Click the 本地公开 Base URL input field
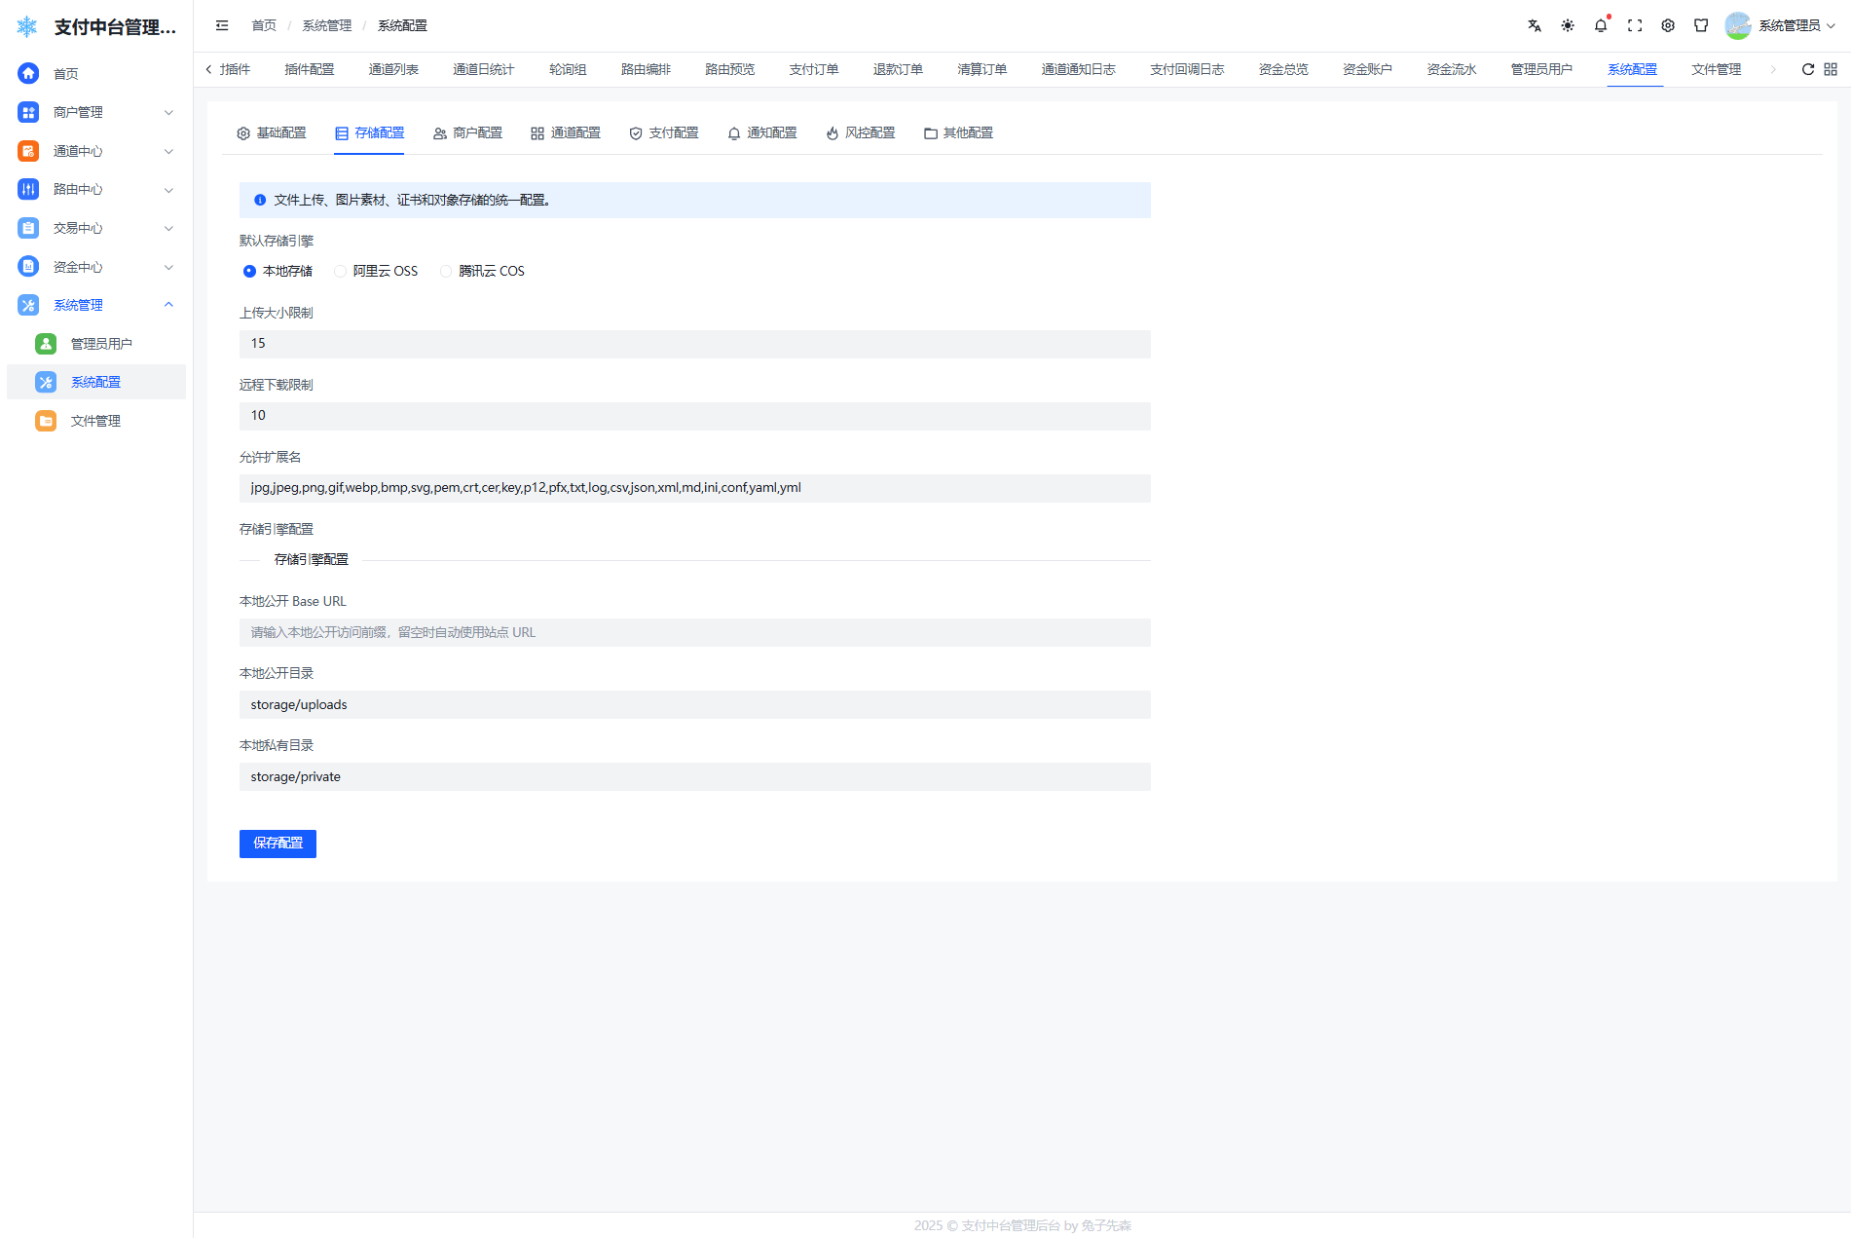 tap(694, 633)
